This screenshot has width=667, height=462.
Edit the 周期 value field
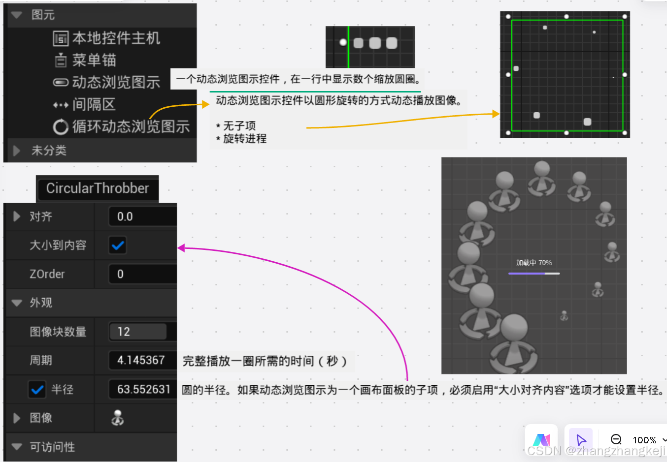(140, 360)
